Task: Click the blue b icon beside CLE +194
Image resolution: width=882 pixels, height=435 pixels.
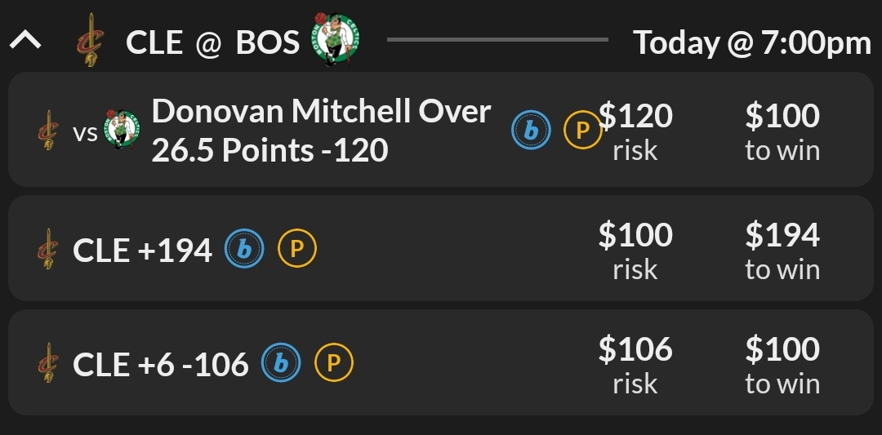Action: [244, 251]
